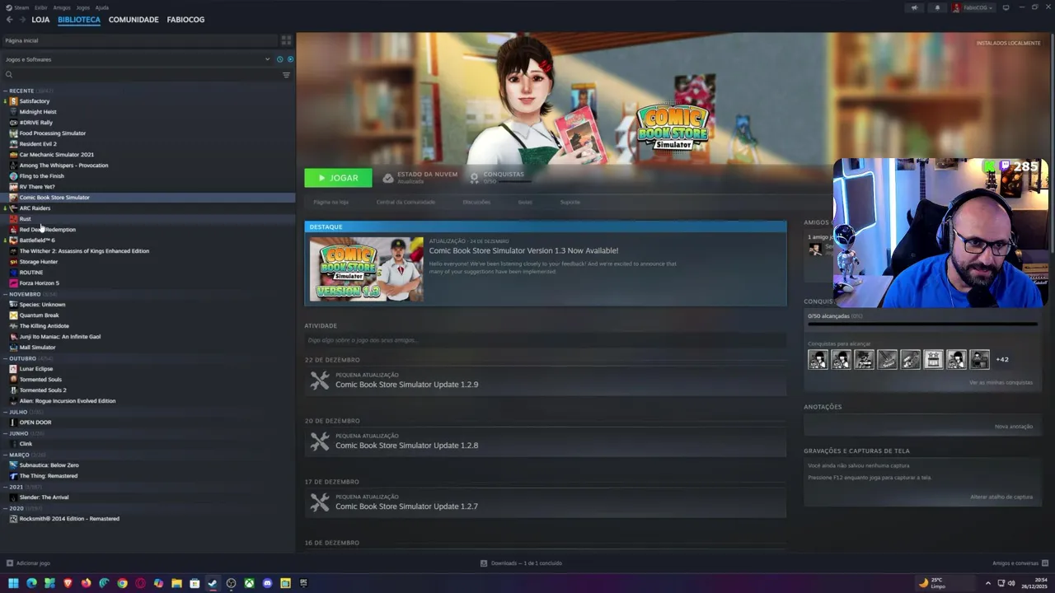Image resolution: width=1055 pixels, height=593 pixels.
Task: Open Xbox app from the taskbar
Action: (249, 583)
